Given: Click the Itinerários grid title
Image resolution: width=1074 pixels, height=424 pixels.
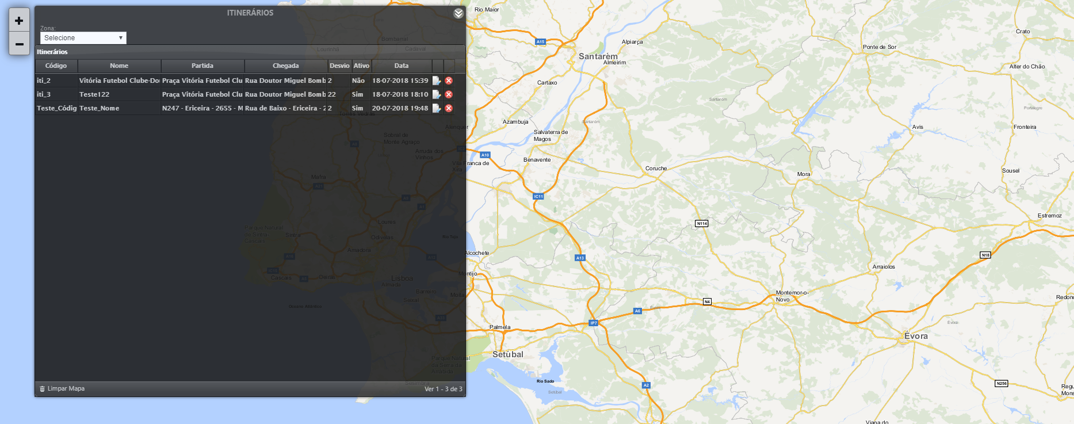Looking at the screenshot, I should tap(52, 52).
